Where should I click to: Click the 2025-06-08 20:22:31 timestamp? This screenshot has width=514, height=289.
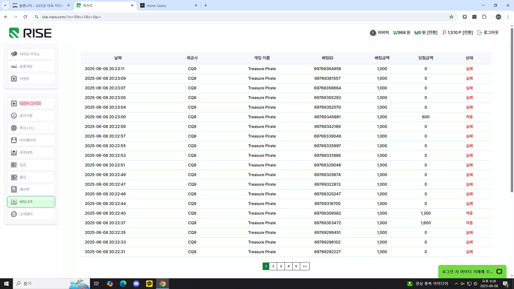click(x=105, y=252)
